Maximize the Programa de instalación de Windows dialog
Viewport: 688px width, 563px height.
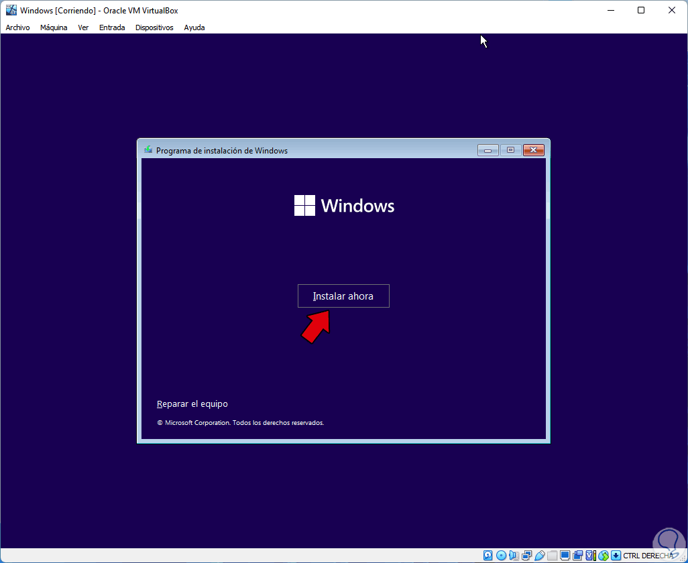point(510,150)
